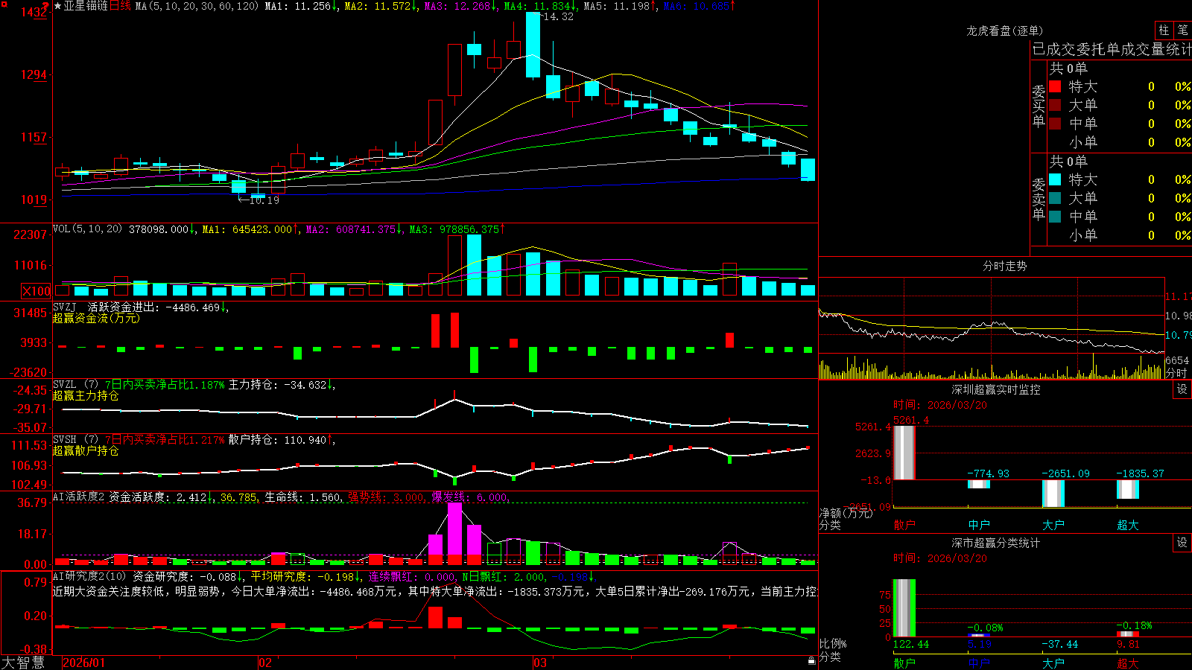Open the AI活跃度2 indicator label
The height and width of the screenshot is (670, 1192).
coord(79,497)
